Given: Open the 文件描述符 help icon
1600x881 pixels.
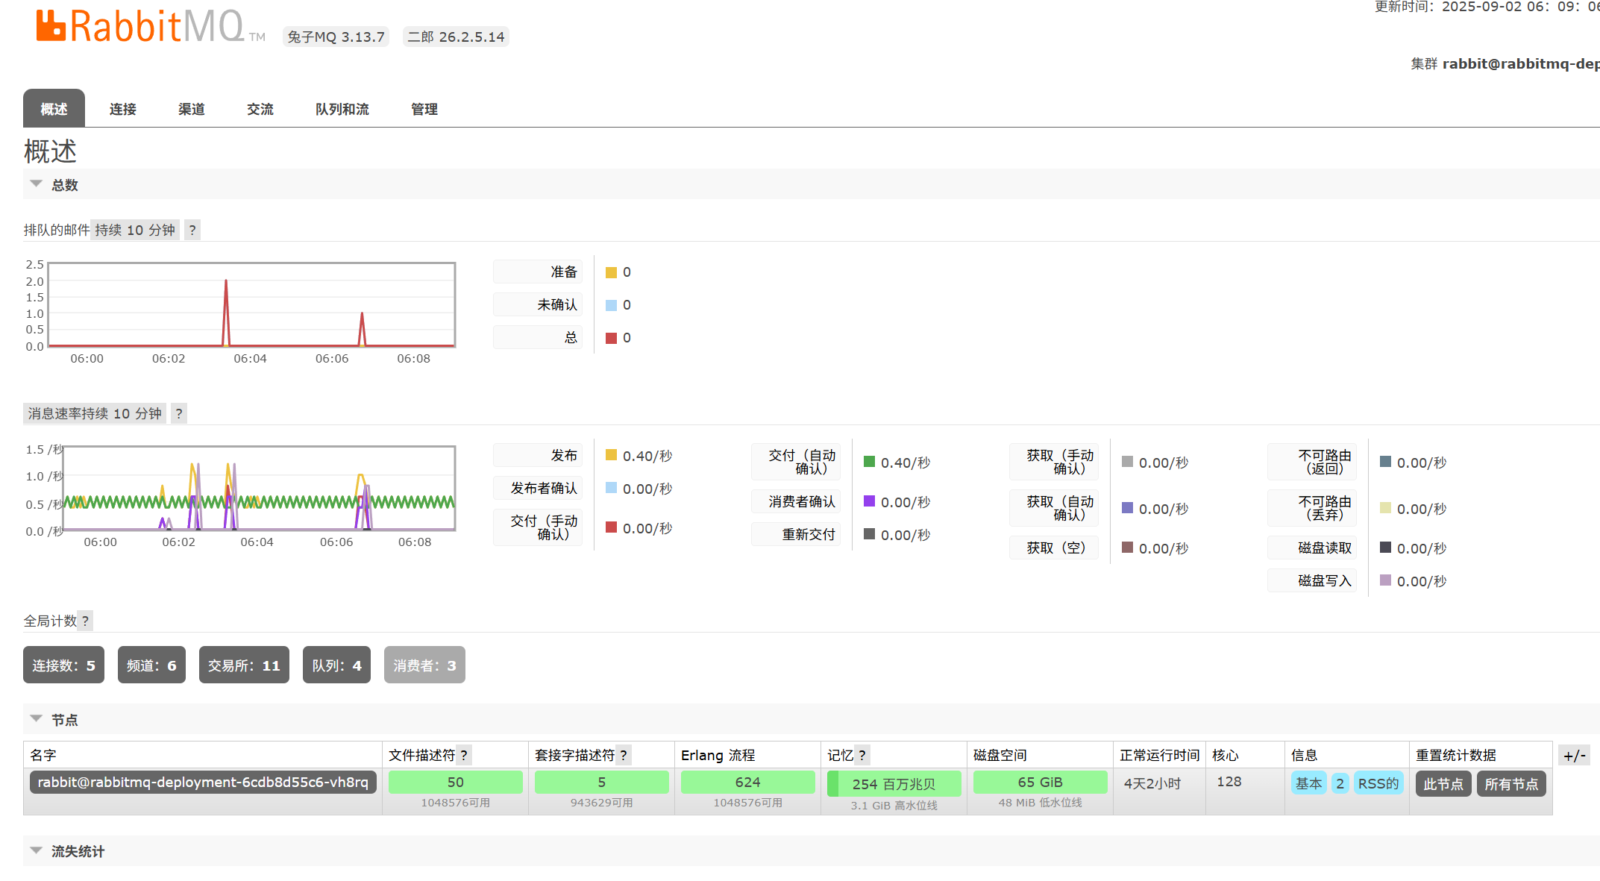Looking at the screenshot, I should pos(464,754).
